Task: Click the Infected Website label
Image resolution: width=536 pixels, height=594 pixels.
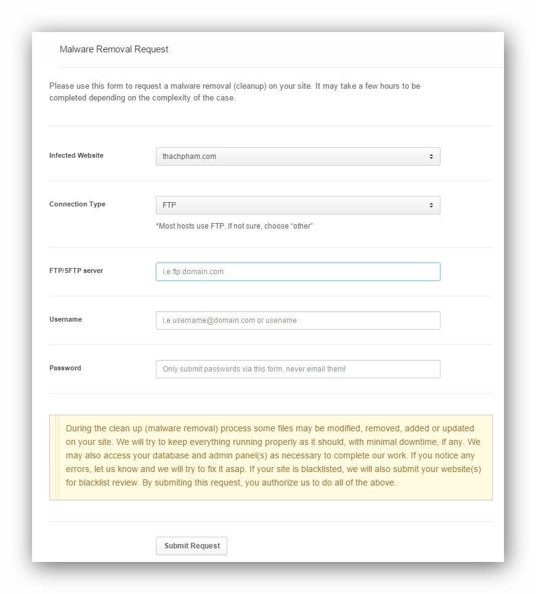Action: pyautogui.click(x=76, y=155)
